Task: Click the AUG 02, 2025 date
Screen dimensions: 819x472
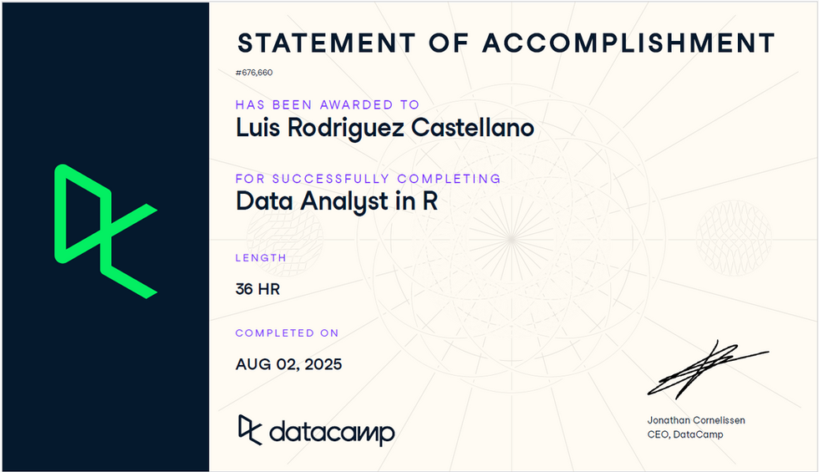Action: pyautogui.click(x=289, y=364)
